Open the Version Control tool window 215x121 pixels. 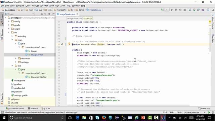click(x=15, y=108)
